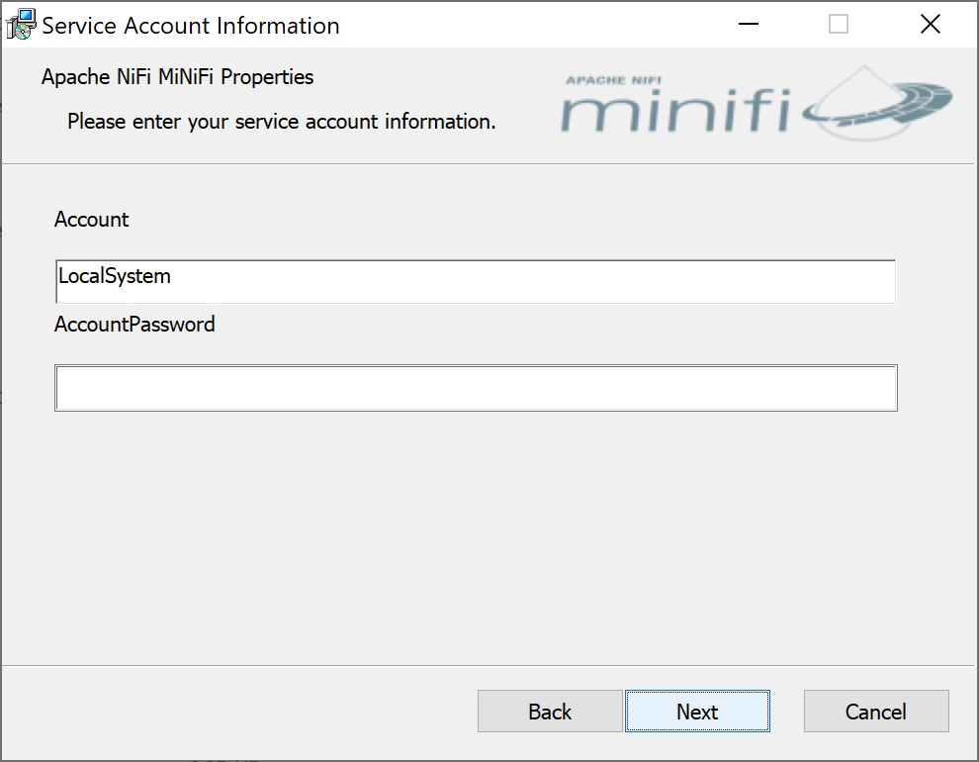This screenshot has height=762, width=979.
Task: Click the Apache NiFi MiNiFi Properties heading
Action: coord(178,77)
